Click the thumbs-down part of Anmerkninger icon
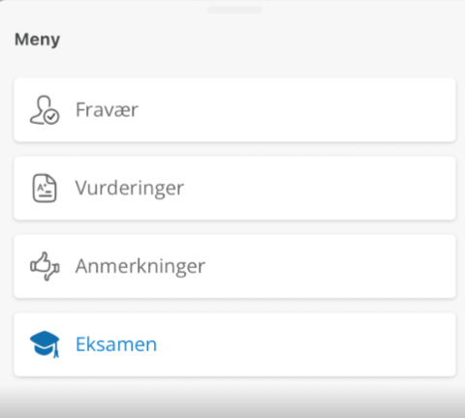 51,272
